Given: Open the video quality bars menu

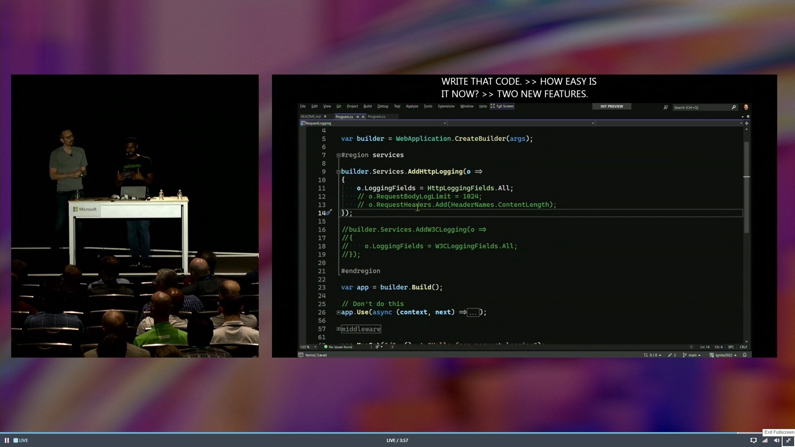Looking at the screenshot, I should point(765,440).
